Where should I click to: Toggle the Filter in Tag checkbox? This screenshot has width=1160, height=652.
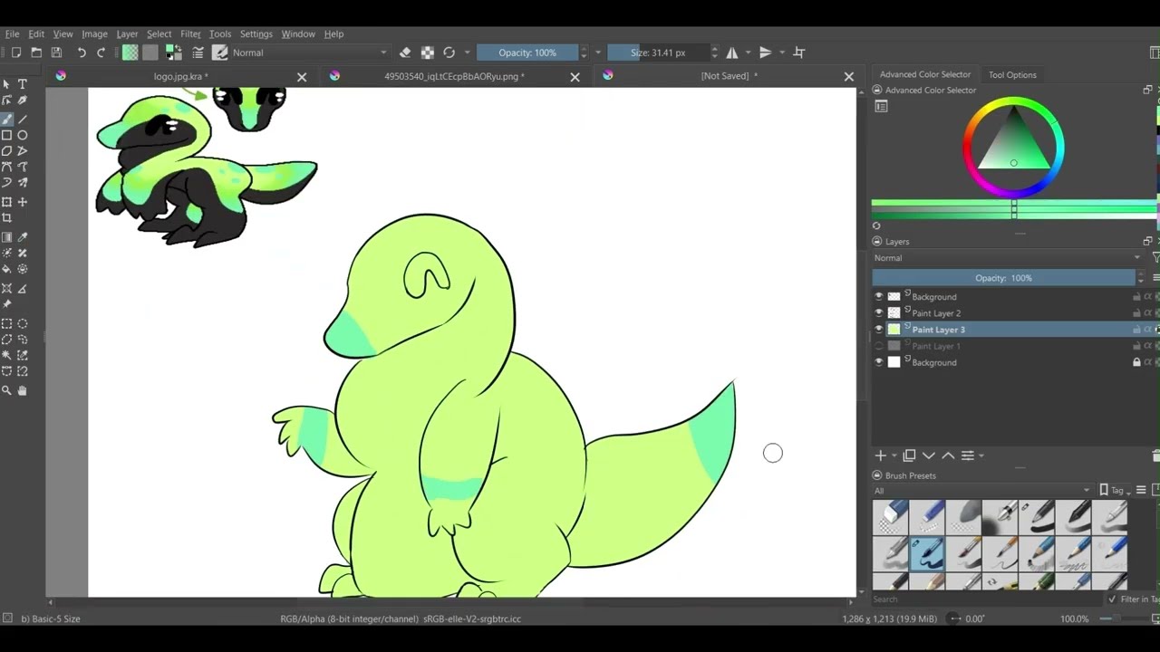click(1112, 599)
